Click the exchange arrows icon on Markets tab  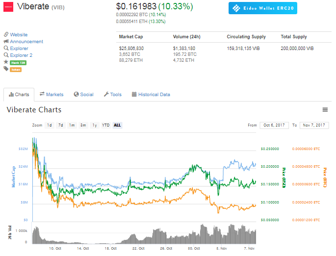42,94
